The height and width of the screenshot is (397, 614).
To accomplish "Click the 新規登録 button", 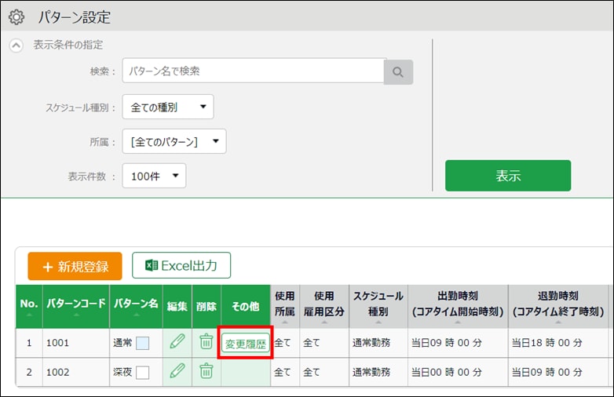I will [x=75, y=266].
